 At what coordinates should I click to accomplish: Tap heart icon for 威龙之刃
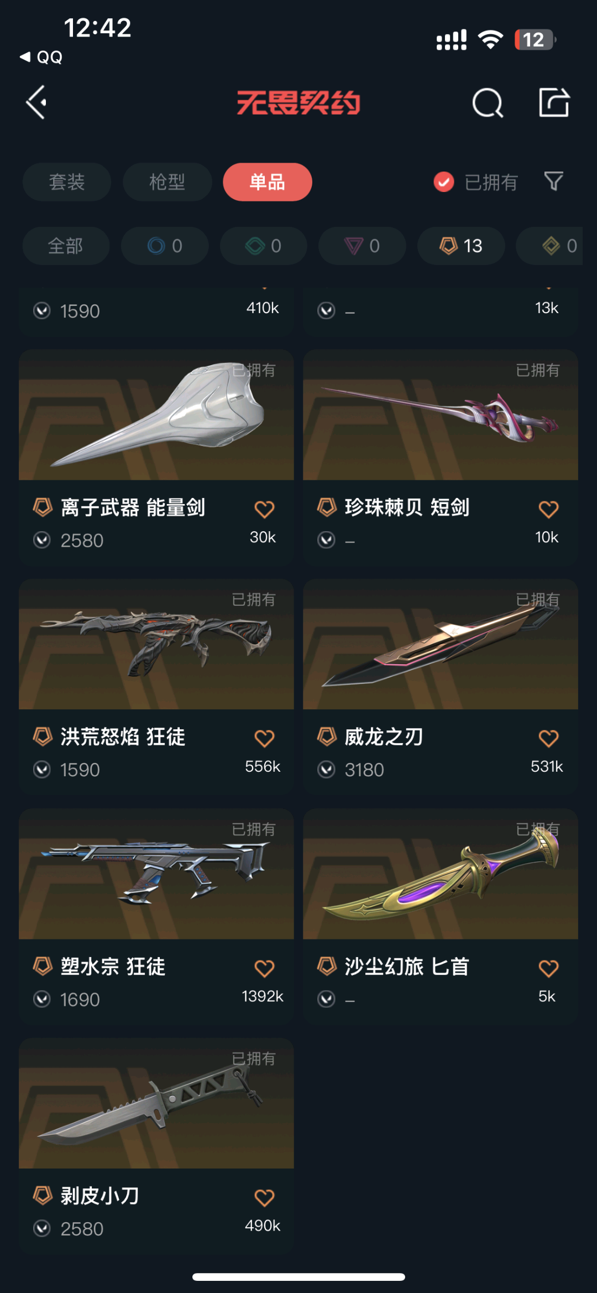[x=548, y=739]
